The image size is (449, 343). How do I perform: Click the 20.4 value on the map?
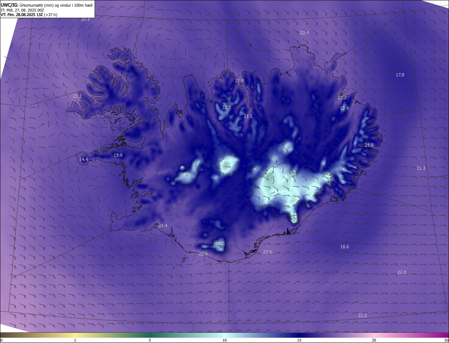point(85,20)
